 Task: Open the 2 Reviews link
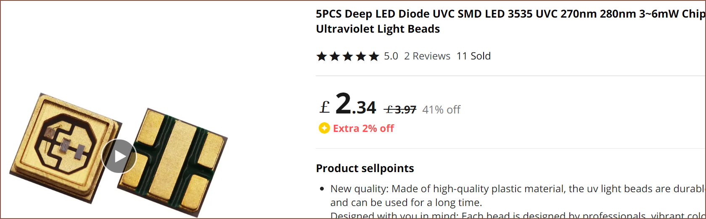click(x=427, y=56)
